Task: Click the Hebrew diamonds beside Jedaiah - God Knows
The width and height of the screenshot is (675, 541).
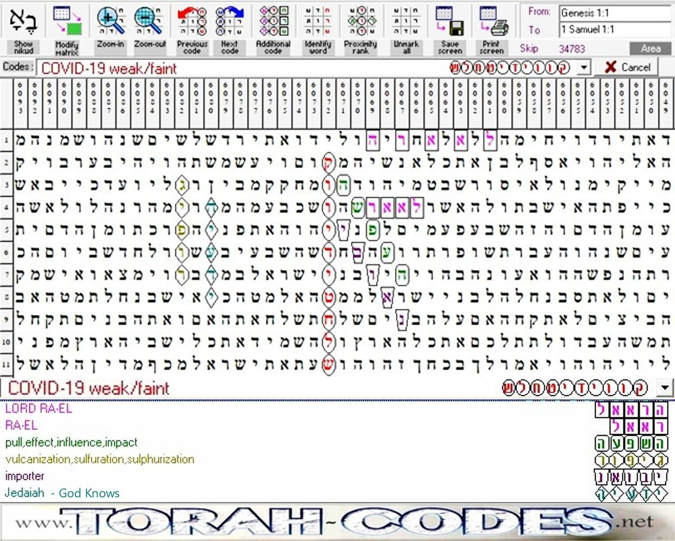Action: 632,494
